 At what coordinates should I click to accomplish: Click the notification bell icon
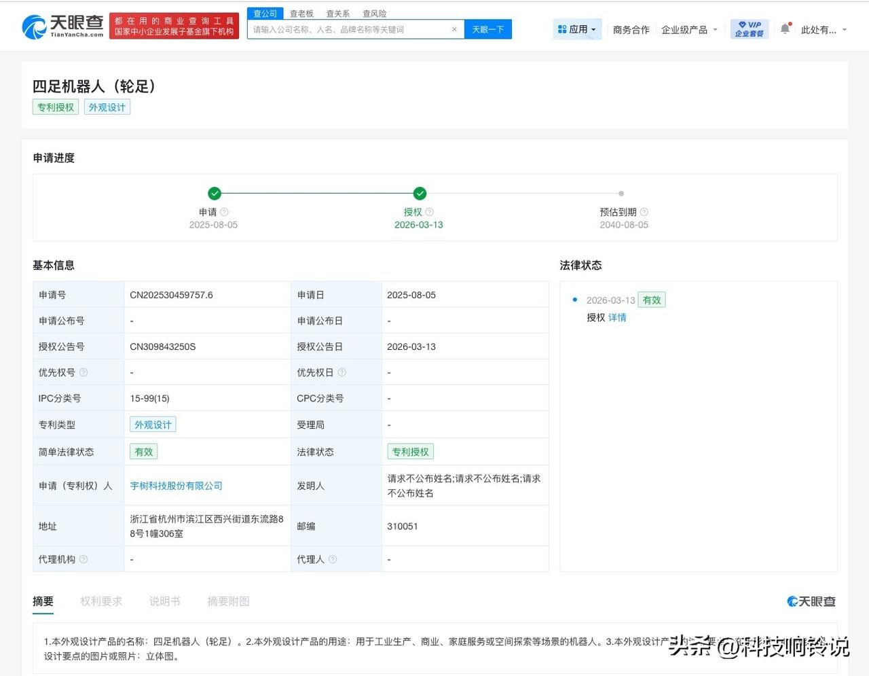coord(785,29)
